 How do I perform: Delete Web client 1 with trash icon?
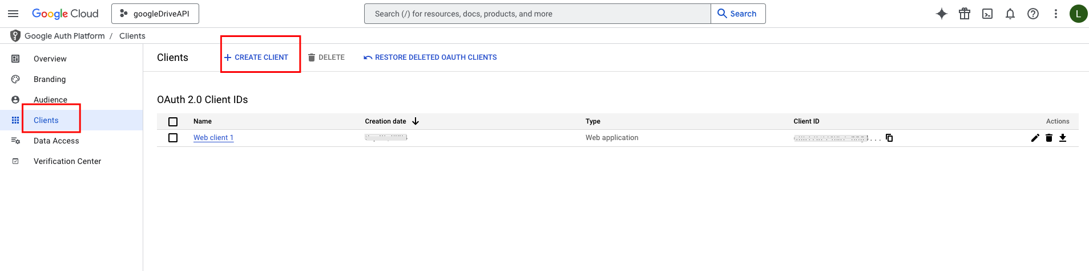(x=1049, y=138)
